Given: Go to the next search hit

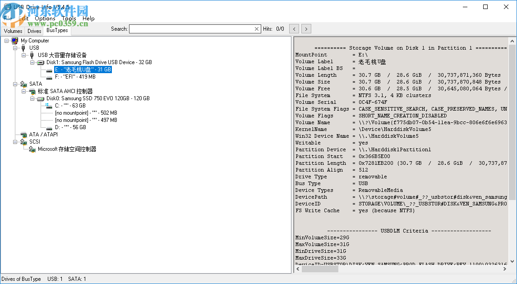Looking at the screenshot, I should coord(306,29).
